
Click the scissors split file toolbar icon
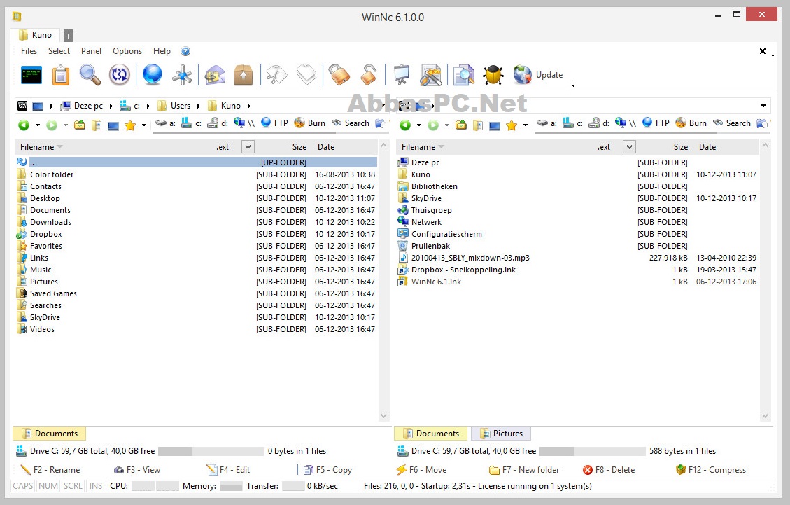[277, 75]
